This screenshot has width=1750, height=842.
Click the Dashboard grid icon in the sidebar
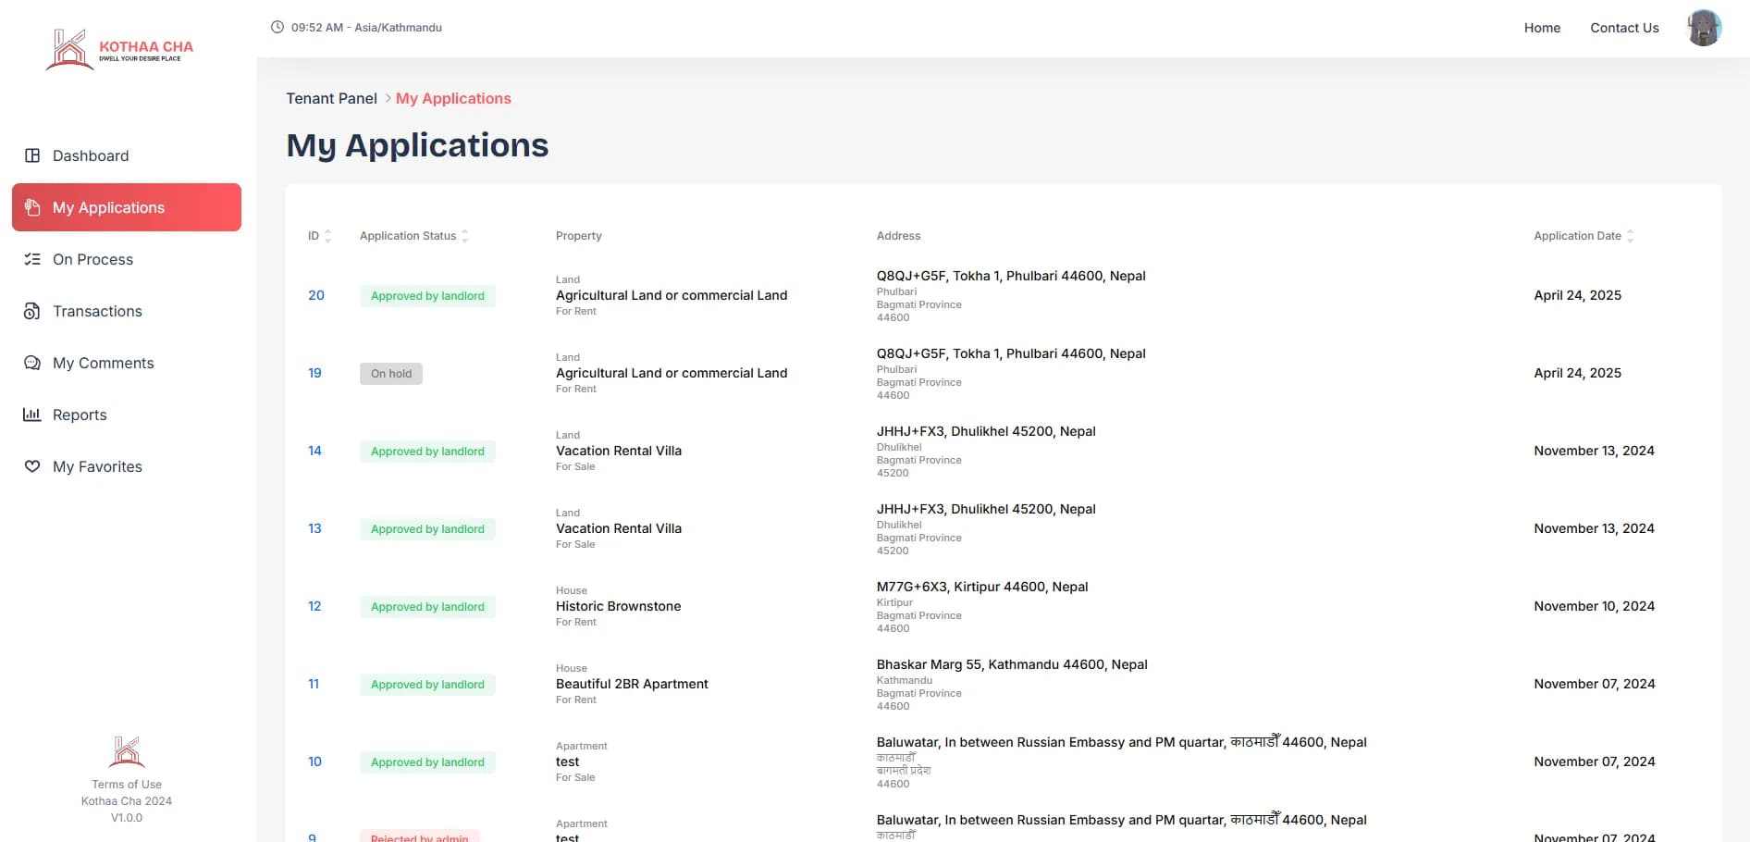pyautogui.click(x=32, y=155)
